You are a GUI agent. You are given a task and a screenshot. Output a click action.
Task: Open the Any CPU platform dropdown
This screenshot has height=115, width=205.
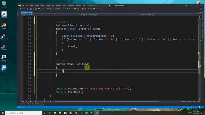click(60, 9)
